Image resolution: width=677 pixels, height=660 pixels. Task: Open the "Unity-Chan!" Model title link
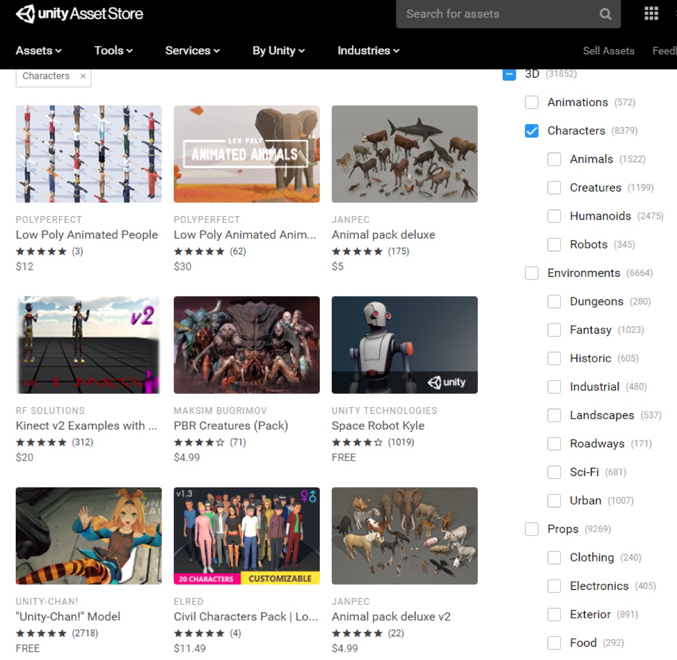[x=68, y=617]
